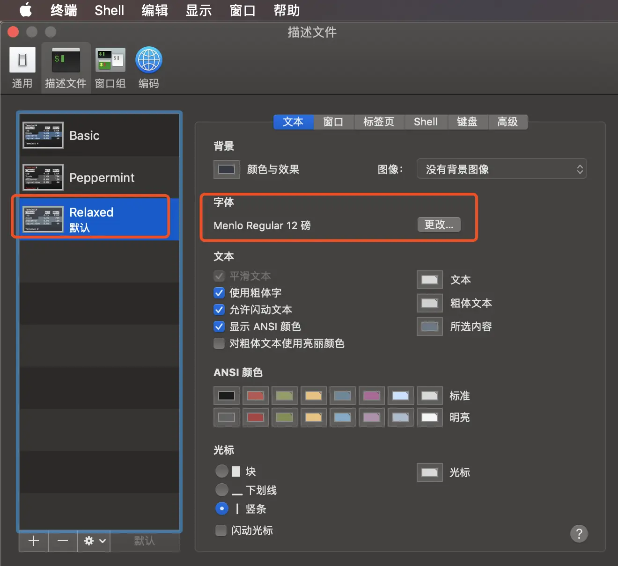Open the Shell menu in menu bar
Viewport: 618px width, 566px height.
click(109, 10)
